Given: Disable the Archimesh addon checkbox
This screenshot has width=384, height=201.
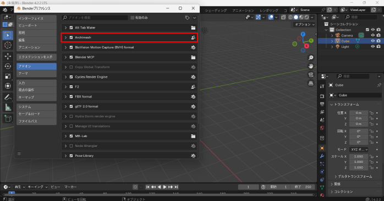Looking at the screenshot, I should pyautogui.click(x=72, y=37).
